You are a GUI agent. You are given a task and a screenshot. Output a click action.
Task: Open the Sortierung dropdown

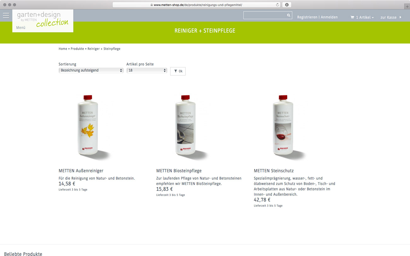tap(91, 71)
